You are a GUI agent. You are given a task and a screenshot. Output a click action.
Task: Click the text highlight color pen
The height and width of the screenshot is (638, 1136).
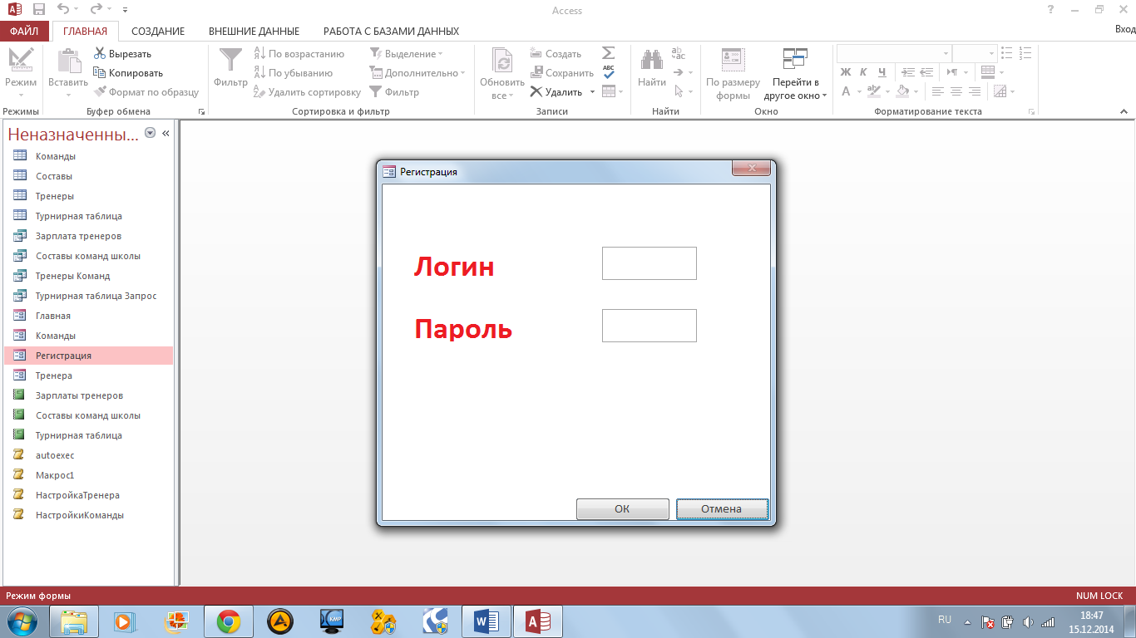pyautogui.click(x=873, y=91)
